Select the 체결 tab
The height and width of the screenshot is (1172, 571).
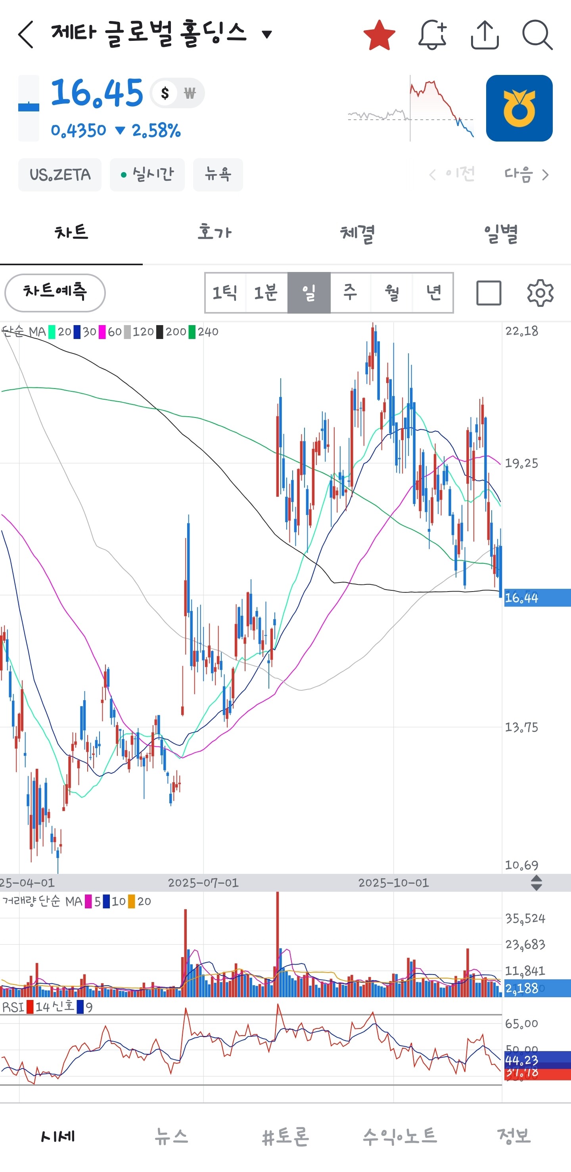click(357, 233)
